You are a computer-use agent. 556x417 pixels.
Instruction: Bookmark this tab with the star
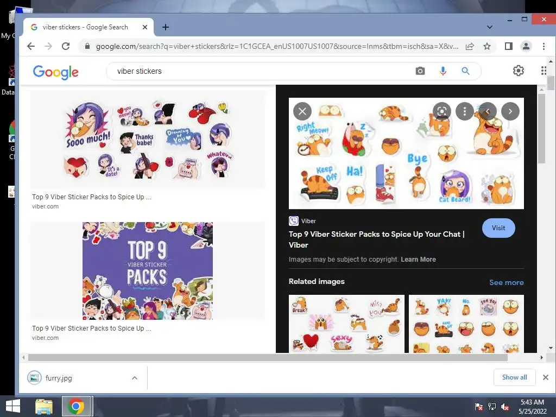[487, 46]
